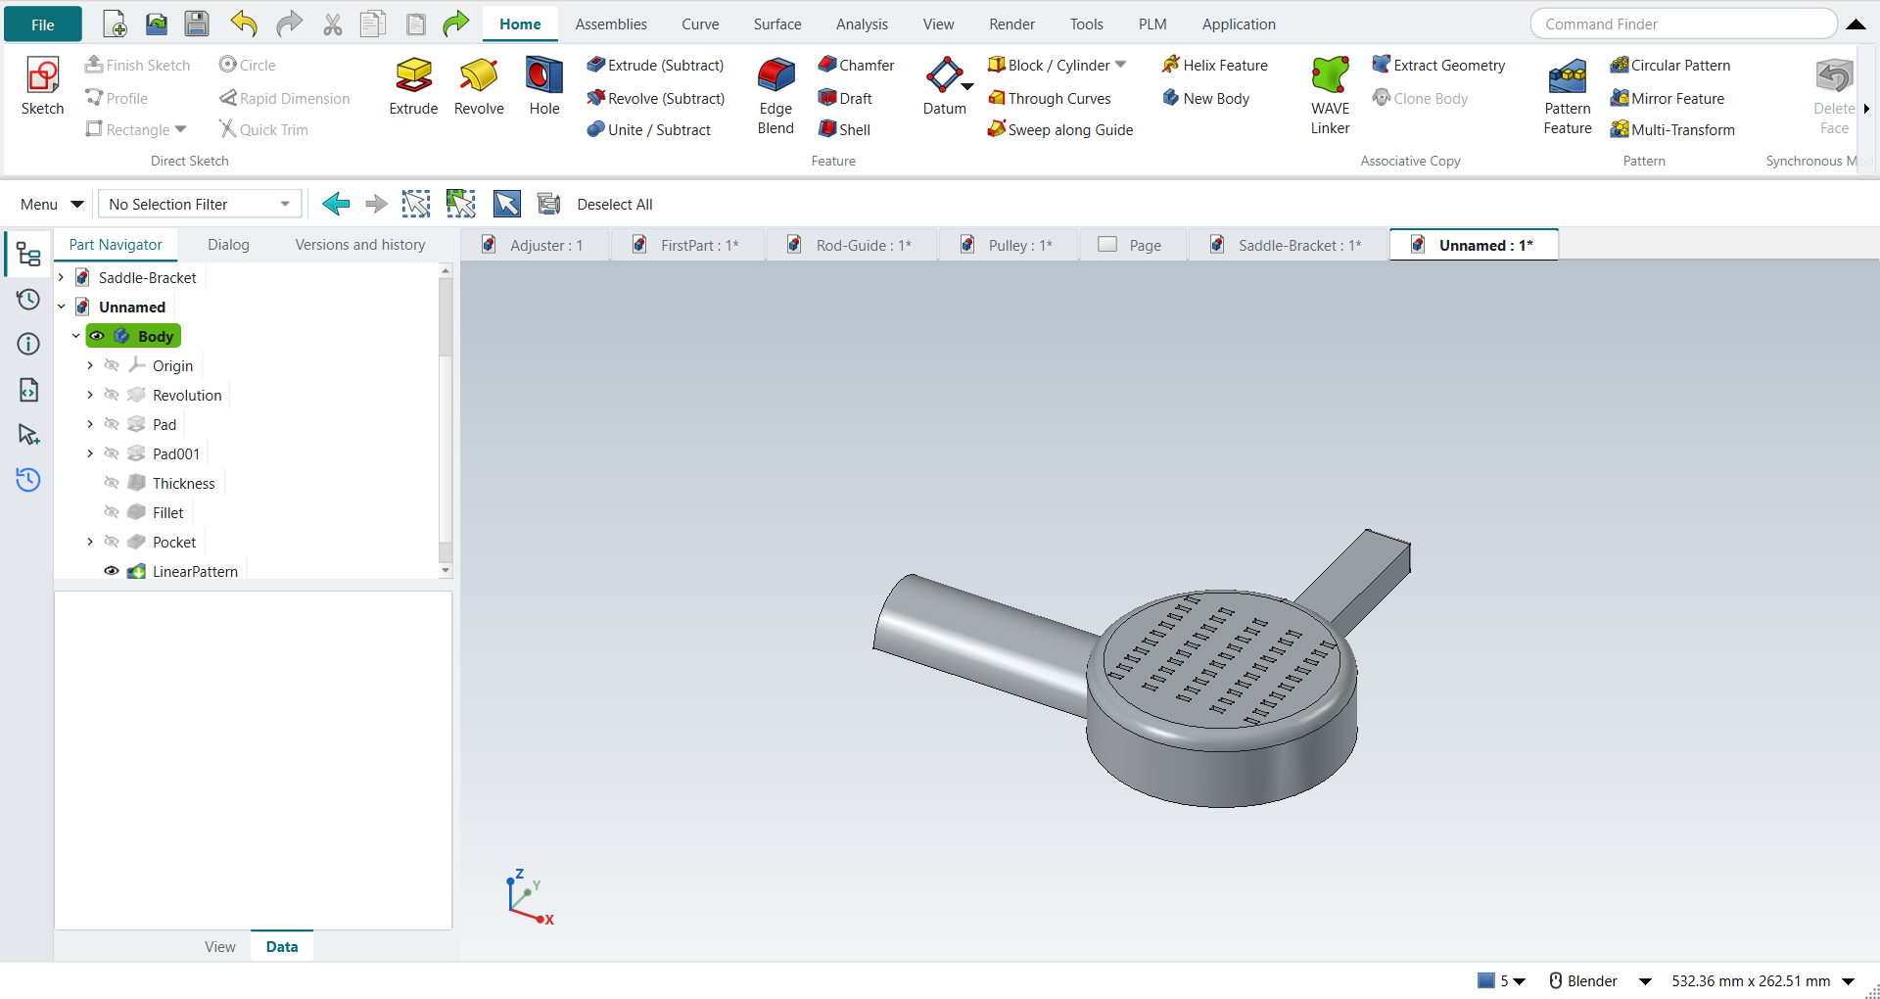The height and width of the screenshot is (999, 1880).
Task: Open the Blender navigation style dropdown
Action: pyautogui.click(x=1646, y=980)
